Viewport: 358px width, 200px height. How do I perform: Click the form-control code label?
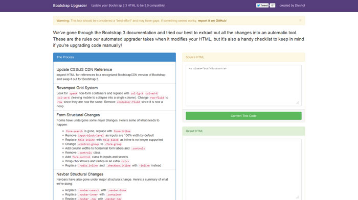point(81,157)
